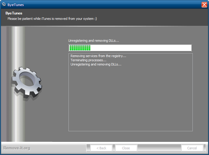Click the status label above progress bar
The width and height of the screenshot is (209, 155).
[x=93, y=41]
